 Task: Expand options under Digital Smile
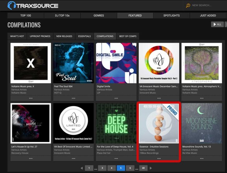click(116, 98)
